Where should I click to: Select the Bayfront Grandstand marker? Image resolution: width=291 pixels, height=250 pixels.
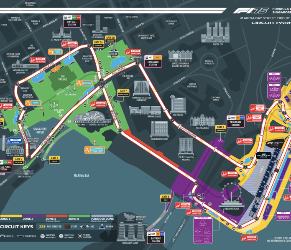(183, 205)
